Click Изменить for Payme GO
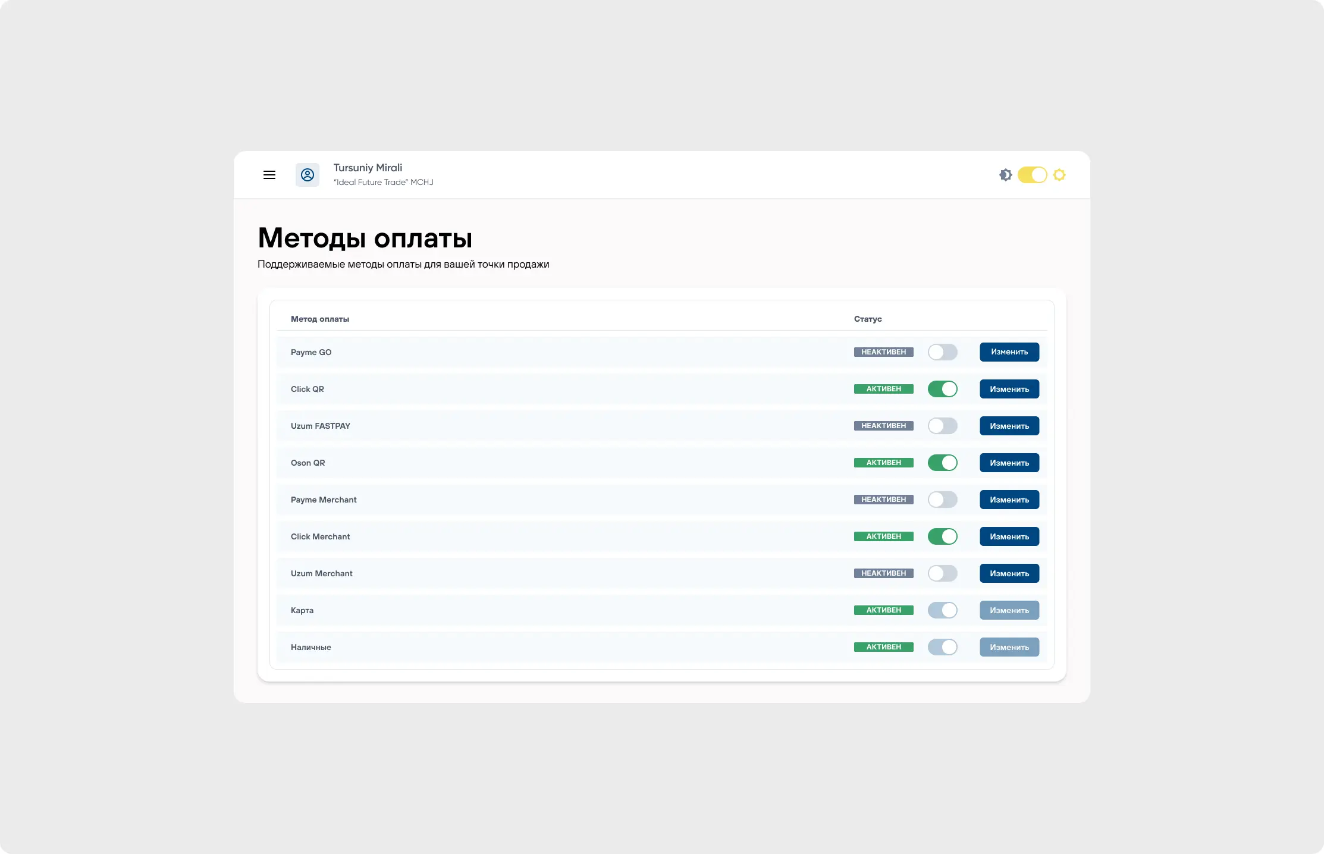 click(x=1009, y=352)
